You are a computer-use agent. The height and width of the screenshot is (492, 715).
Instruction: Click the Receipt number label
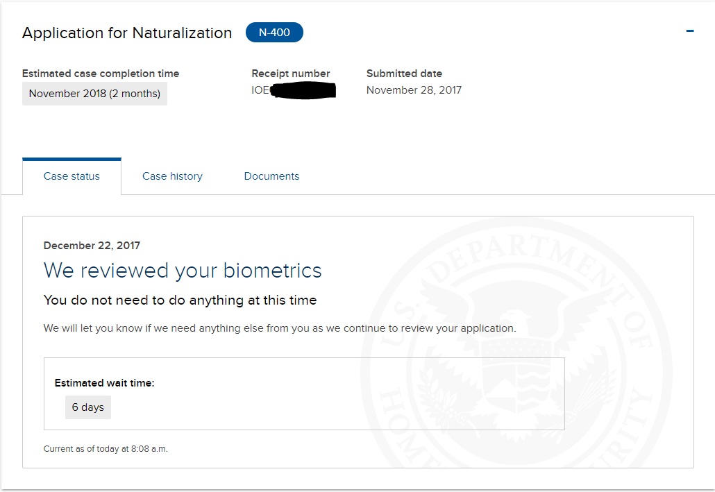click(291, 74)
